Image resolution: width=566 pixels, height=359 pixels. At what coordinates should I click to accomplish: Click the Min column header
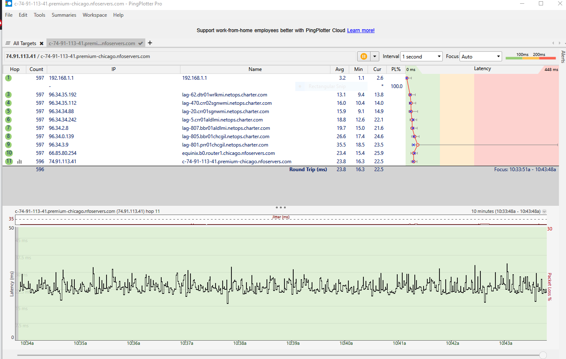coord(358,69)
